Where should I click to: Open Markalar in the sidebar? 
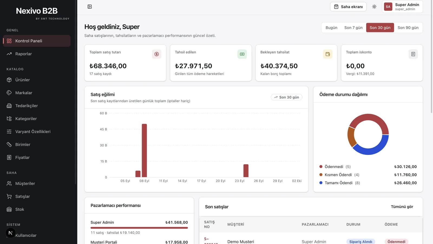[37, 93]
